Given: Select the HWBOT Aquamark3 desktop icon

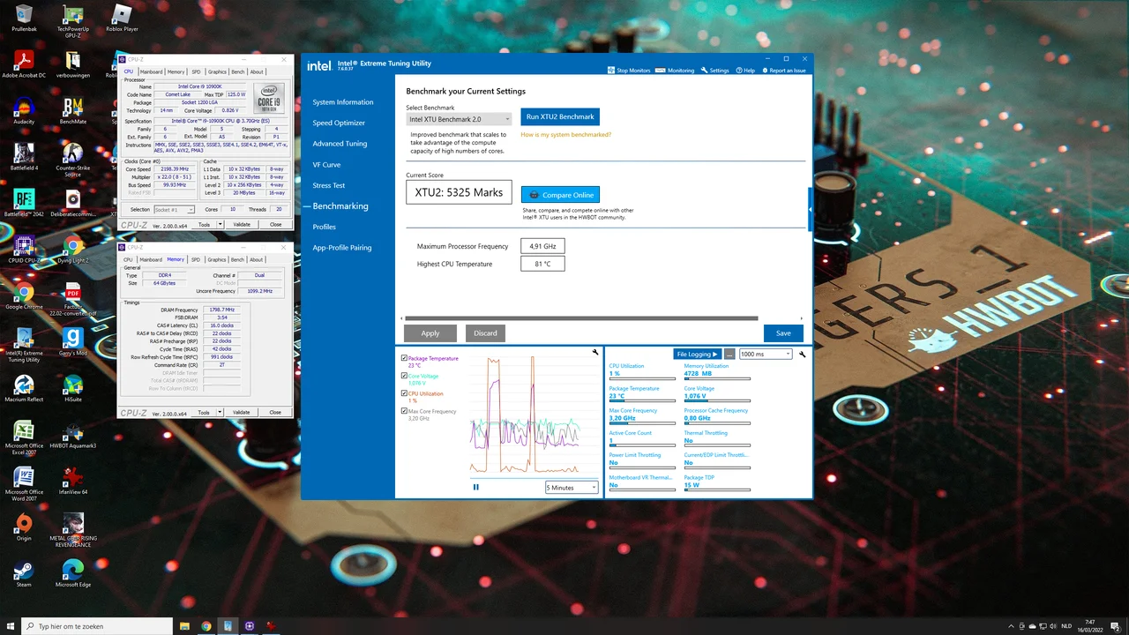Looking at the screenshot, I should (x=73, y=435).
